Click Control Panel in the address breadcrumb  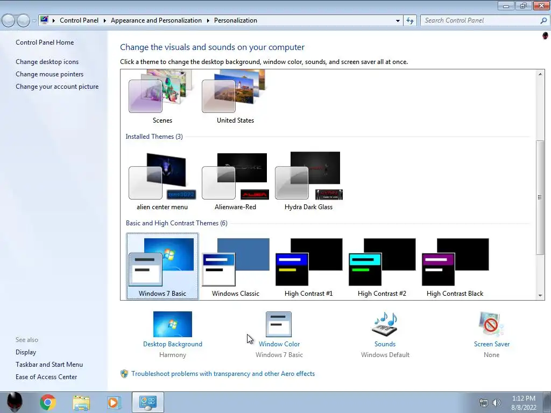pyautogui.click(x=79, y=20)
